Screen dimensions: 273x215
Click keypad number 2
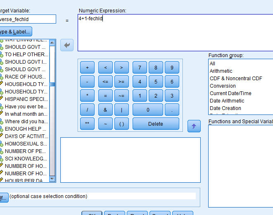(156, 96)
